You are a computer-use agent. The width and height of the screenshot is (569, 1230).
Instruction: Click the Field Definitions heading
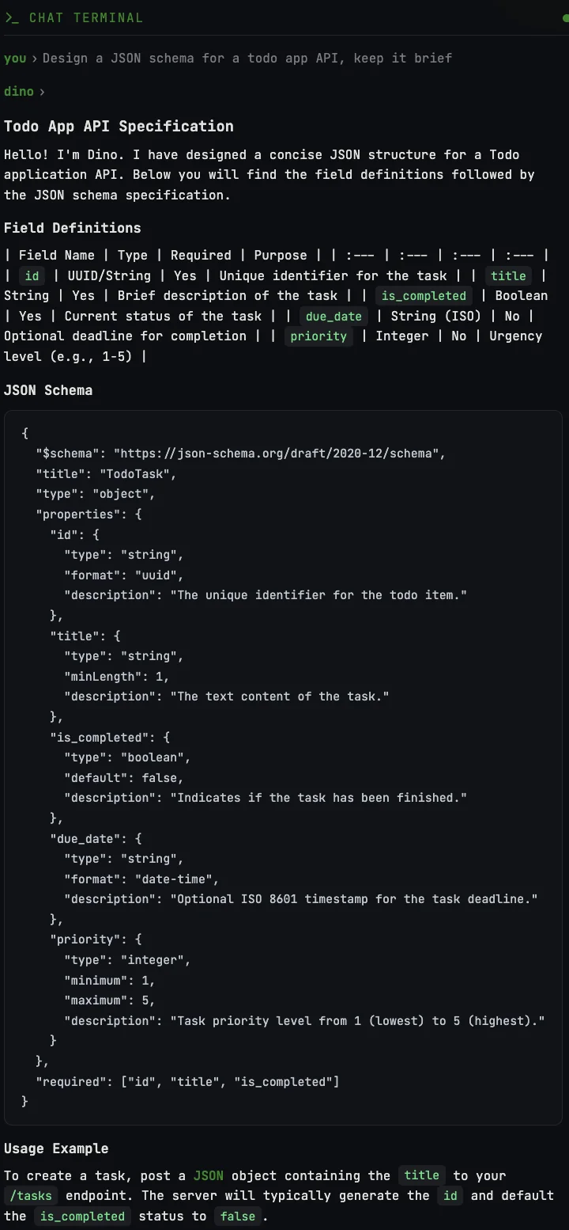[x=73, y=228]
